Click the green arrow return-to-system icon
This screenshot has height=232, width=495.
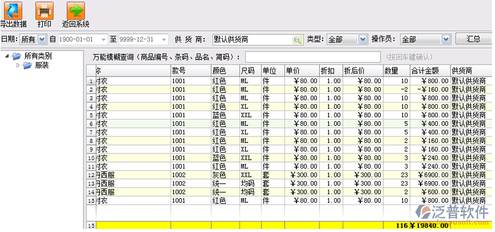76,10
